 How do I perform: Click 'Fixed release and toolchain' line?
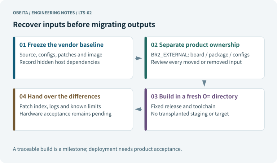[183, 106]
